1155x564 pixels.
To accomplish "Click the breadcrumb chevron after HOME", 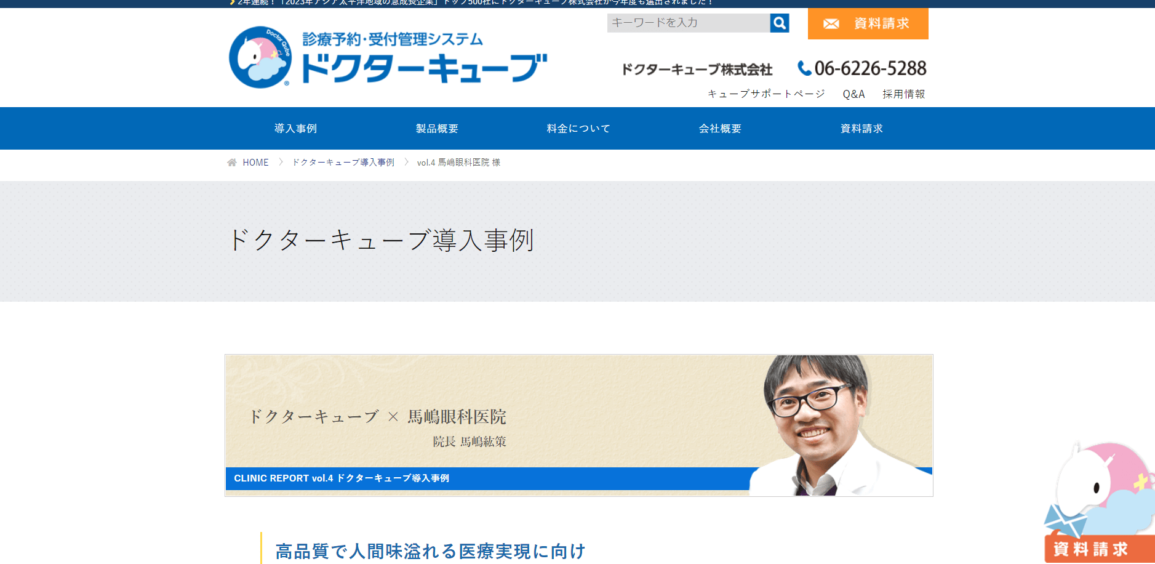I will coord(281,162).
